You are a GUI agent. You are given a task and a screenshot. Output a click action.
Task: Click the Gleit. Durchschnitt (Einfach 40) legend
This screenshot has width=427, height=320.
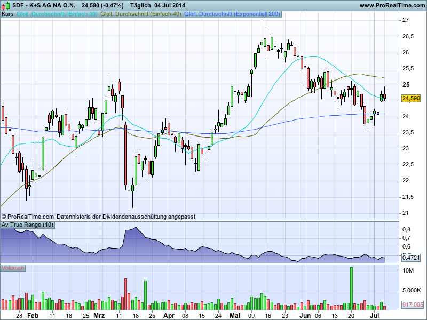click(141, 14)
